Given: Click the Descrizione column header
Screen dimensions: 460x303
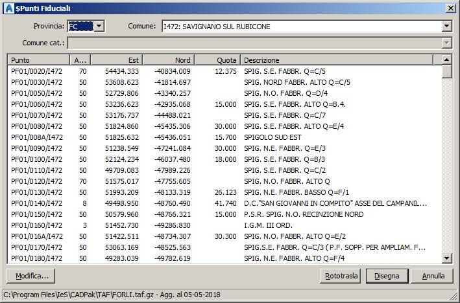Looking at the screenshot, I should point(336,60).
